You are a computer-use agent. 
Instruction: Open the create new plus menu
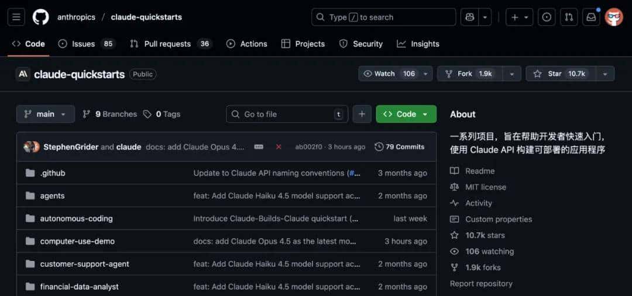point(519,18)
